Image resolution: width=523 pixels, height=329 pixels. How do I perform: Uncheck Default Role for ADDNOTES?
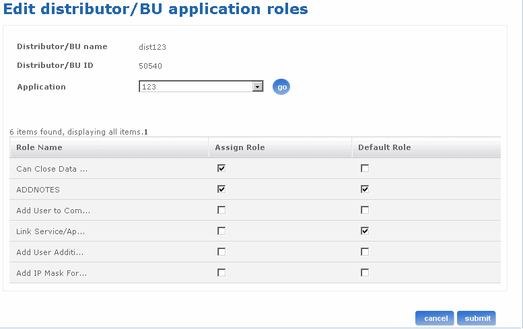click(365, 189)
